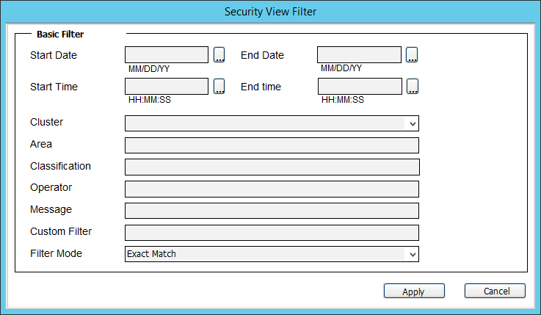
Task: Click into the Message text field
Action: (272, 211)
